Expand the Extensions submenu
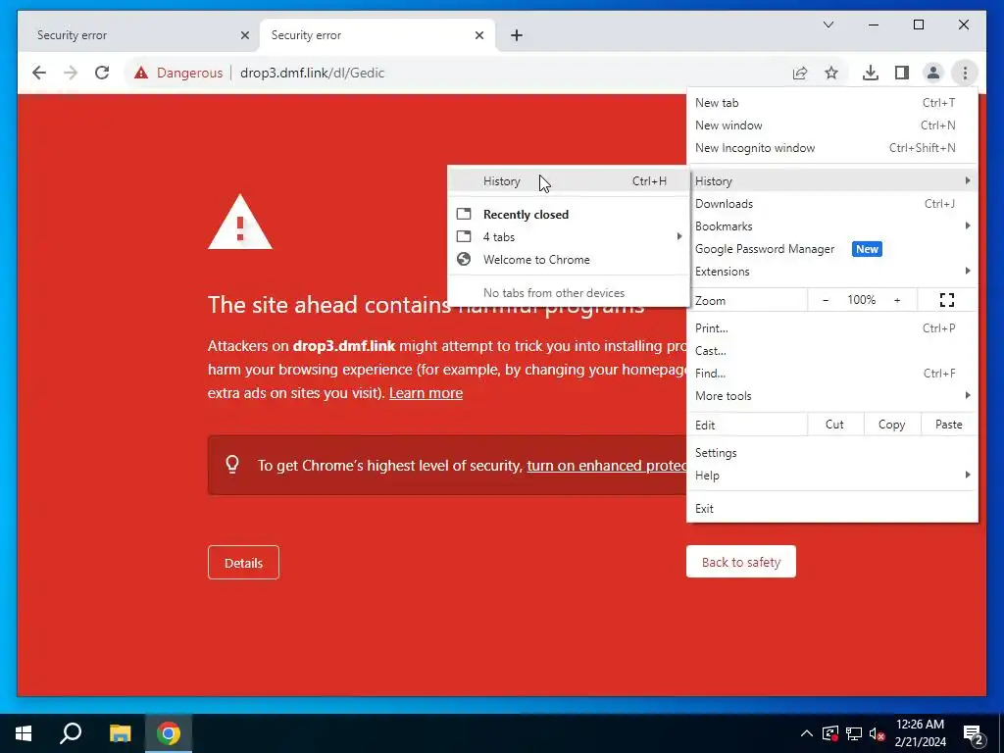Screen dimensions: 1004x753 tap(831, 271)
